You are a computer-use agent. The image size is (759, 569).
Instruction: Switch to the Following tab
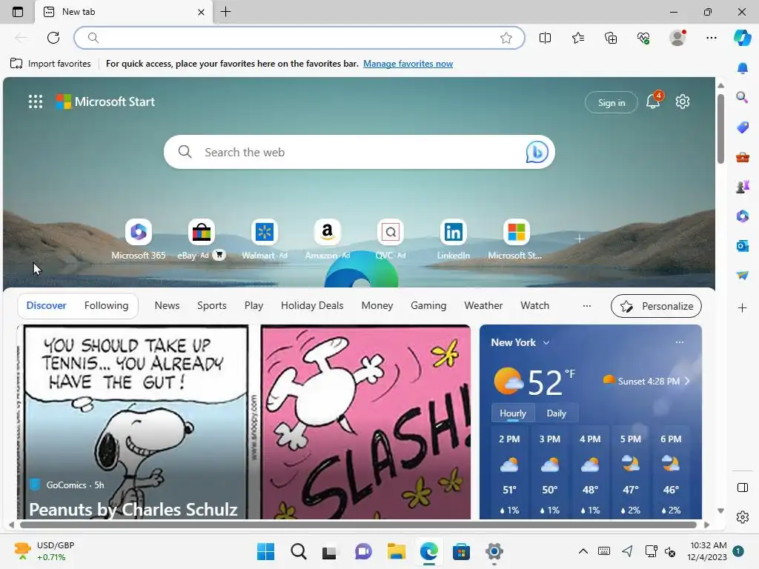pos(106,305)
